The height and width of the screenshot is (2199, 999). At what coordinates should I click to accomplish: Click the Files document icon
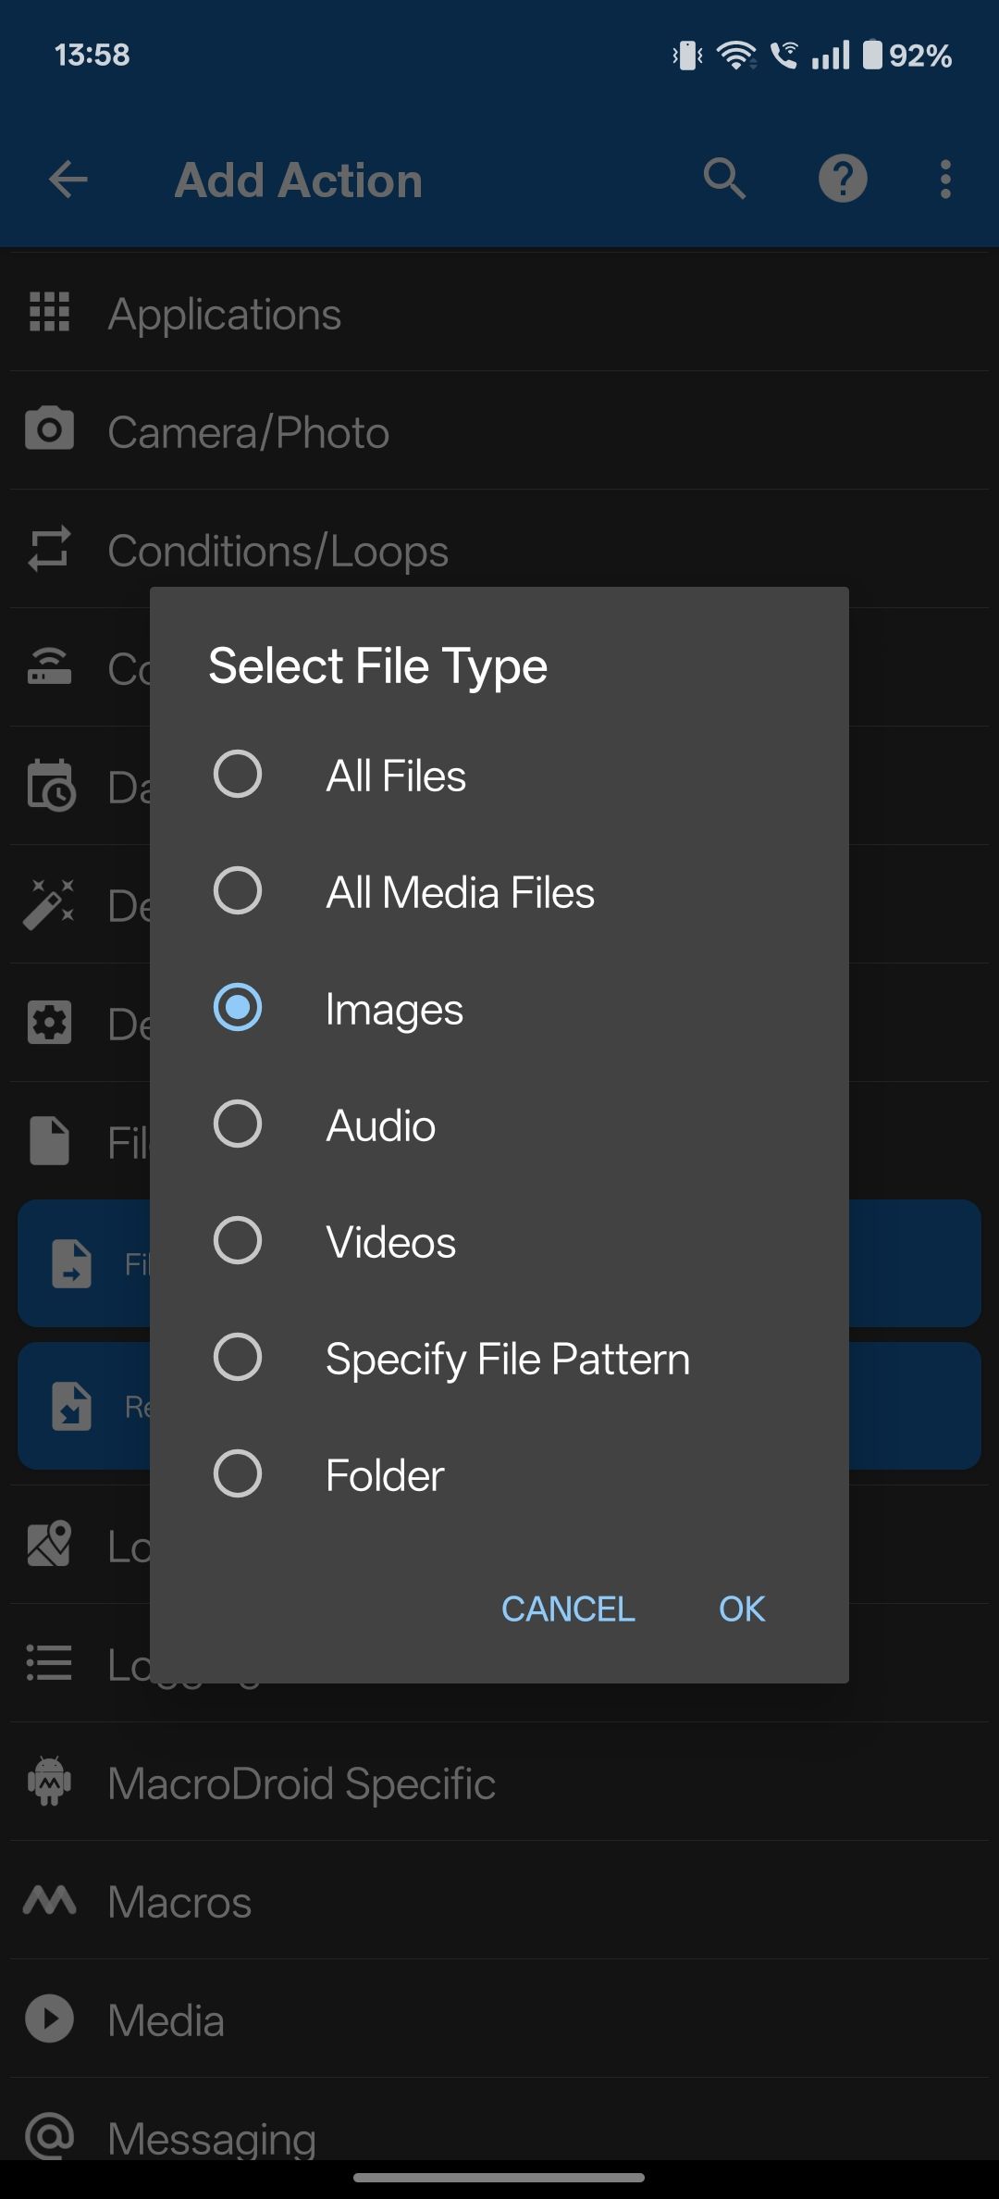coord(50,1141)
